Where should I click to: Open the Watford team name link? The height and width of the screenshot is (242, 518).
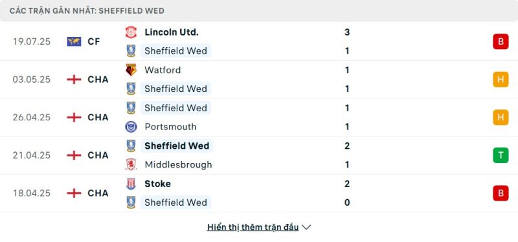click(163, 70)
